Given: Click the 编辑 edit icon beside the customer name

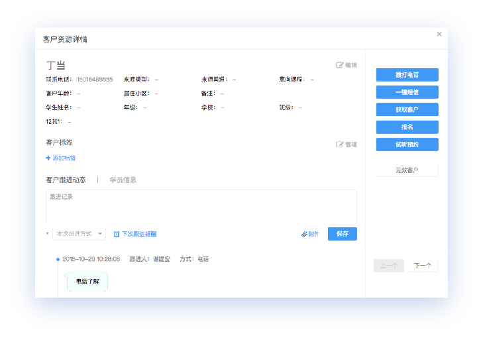Looking at the screenshot, I should click(340, 65).
